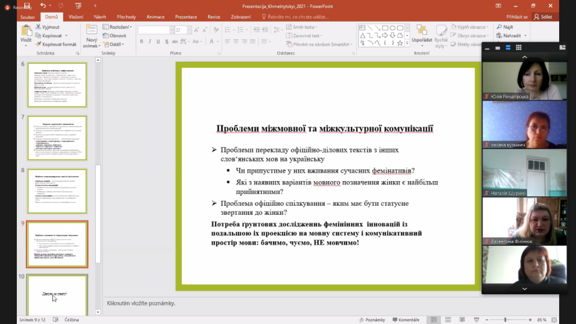Image resolution: width=576 pixels, height=324 pixels.
Task: Open the font name dropdown
Action: click(172, 30)
